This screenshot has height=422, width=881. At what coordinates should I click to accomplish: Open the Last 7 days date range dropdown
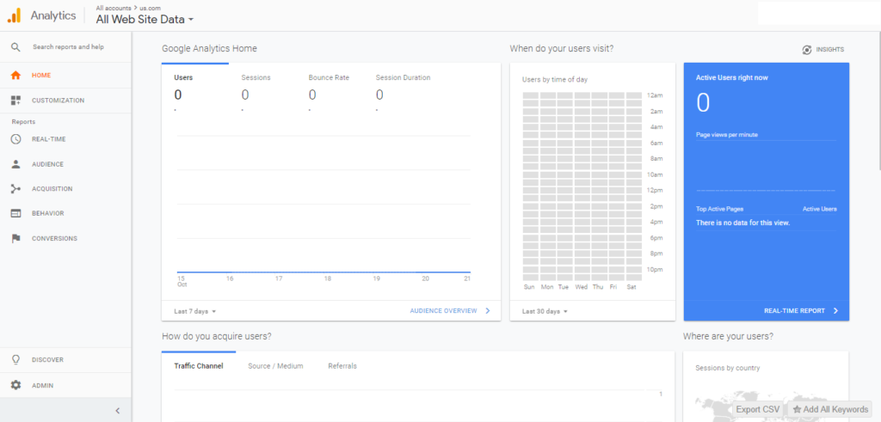tap(195, 311)
